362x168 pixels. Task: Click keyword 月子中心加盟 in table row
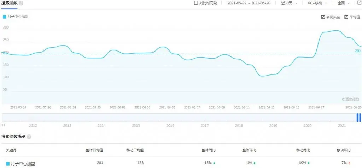(x=23, y=164)
